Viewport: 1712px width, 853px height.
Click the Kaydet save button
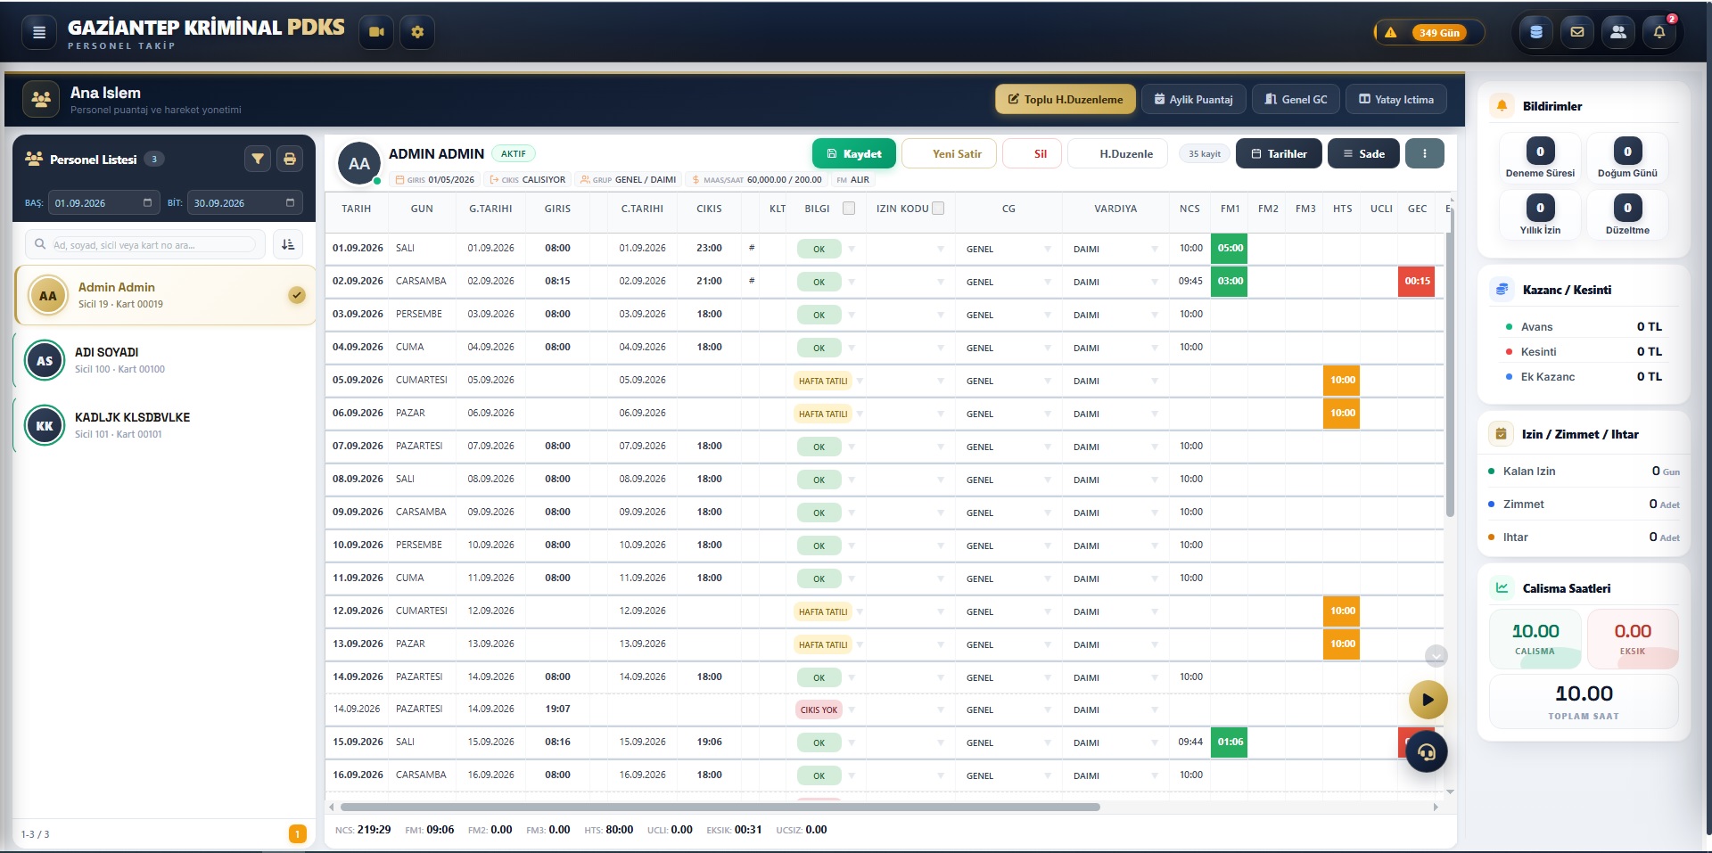(x=854, y=153)
